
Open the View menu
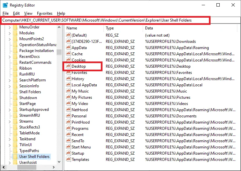[28, 13]
